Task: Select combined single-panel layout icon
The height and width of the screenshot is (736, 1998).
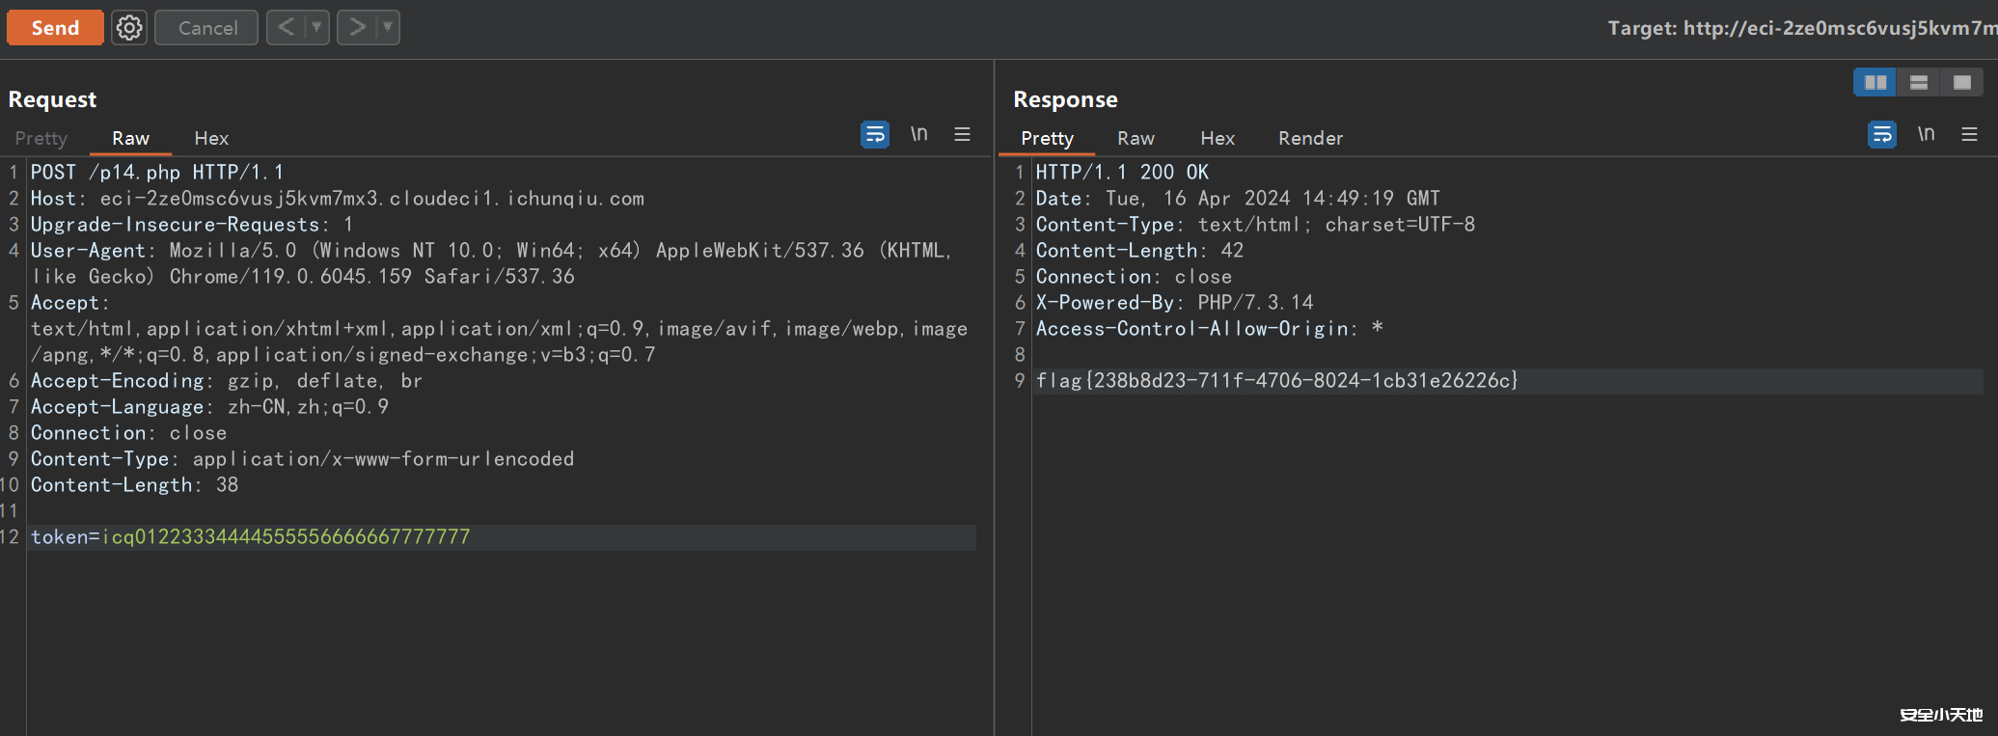Action: coord(1961,83)
